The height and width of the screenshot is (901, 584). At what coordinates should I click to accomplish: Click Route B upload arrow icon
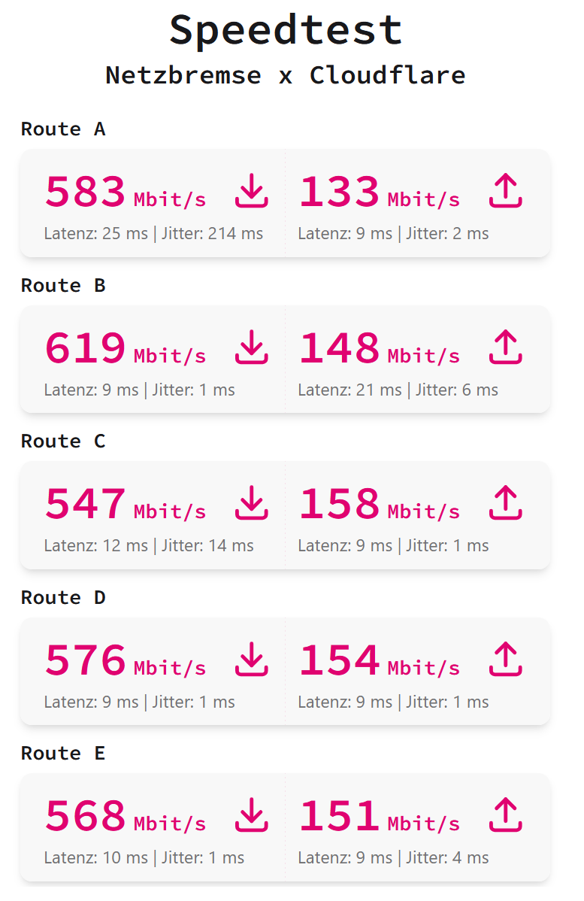click(505, 347)
